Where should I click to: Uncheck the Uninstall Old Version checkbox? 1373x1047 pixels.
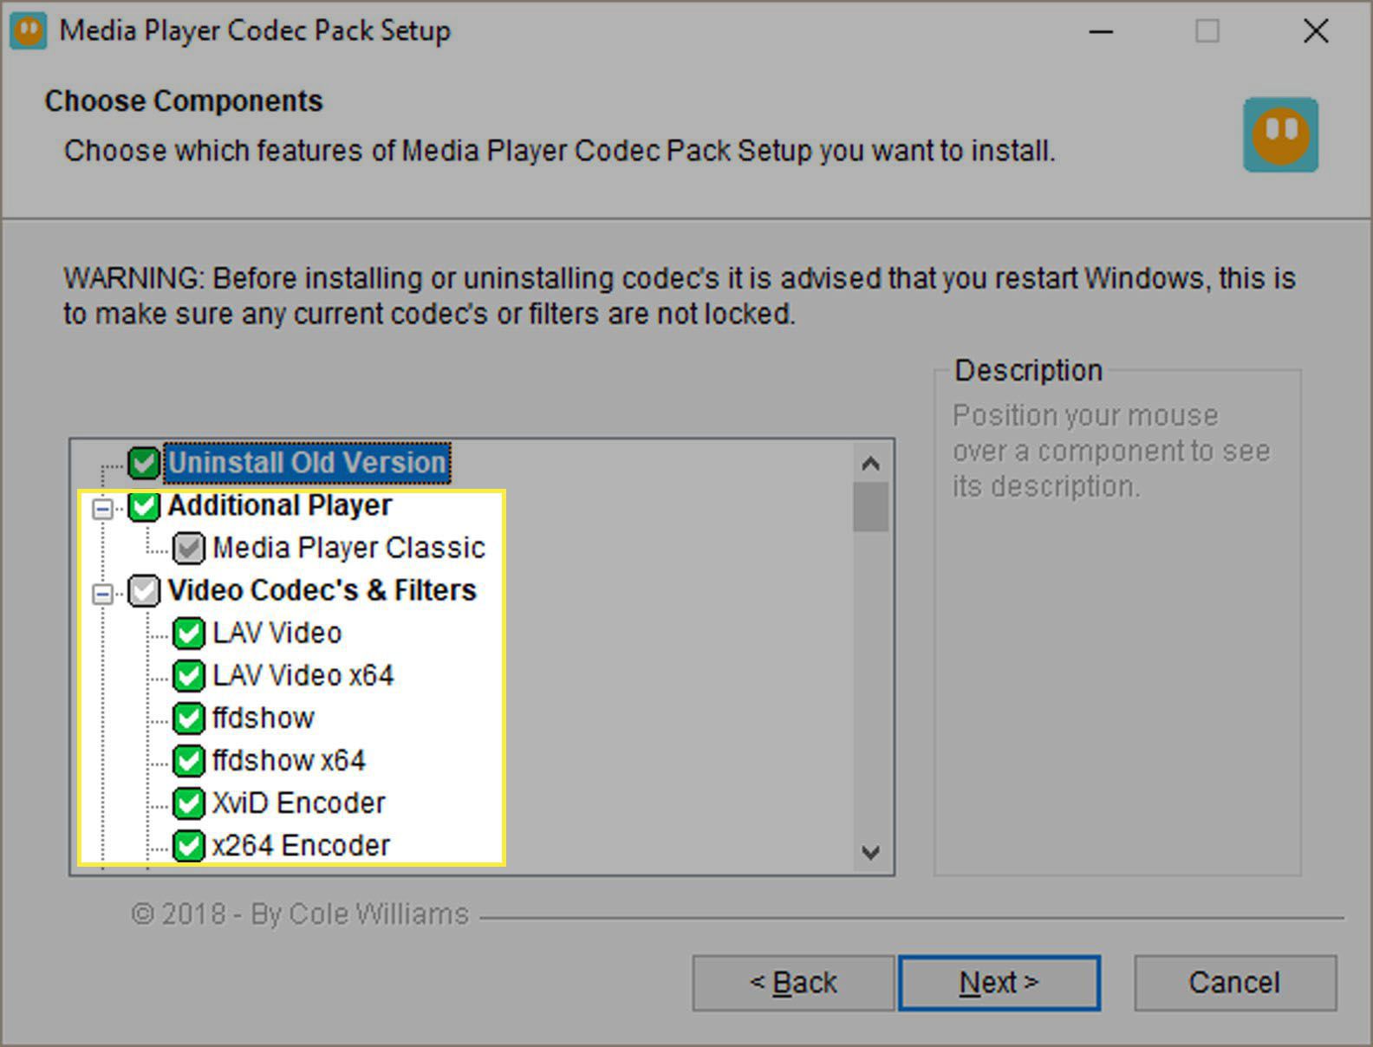click(144, 463)
